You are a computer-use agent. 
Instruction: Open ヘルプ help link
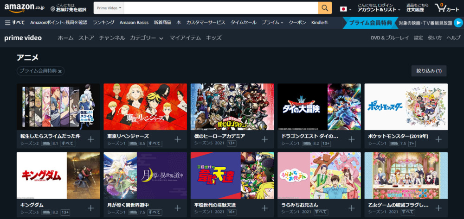453,38
